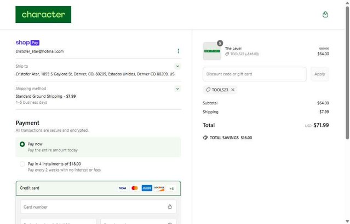Click the Payment heading
The height and width of the screenshot is (224, 350).
point(27,123)
